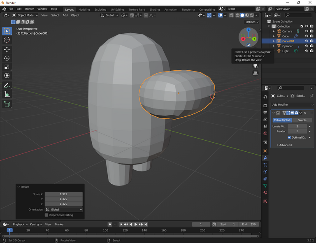The image size is (316, 243).
Task: Select solid viewport shading mode
Action: [242, 15]
